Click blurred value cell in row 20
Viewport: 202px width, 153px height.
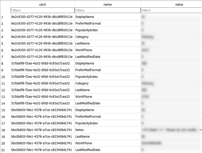coord(171,143)
